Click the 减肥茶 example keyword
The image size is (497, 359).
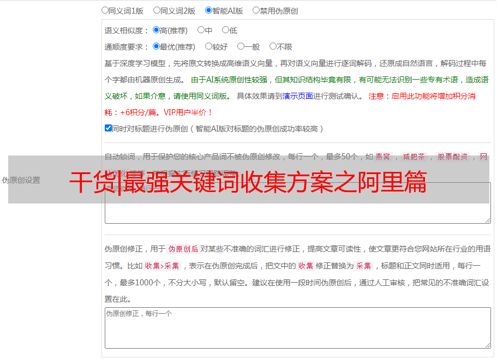414,157
